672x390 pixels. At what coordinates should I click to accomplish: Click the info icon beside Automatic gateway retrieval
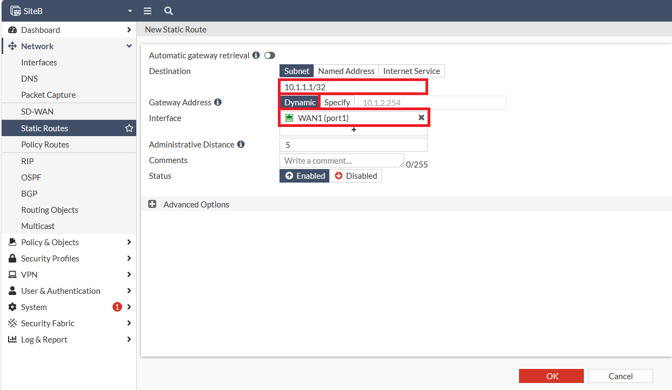(x=256, y=55)
